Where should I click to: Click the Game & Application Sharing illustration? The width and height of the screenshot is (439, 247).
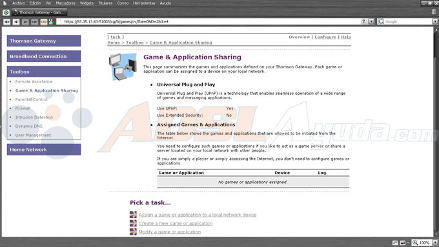pyautogui.click(x=123, y=67)
